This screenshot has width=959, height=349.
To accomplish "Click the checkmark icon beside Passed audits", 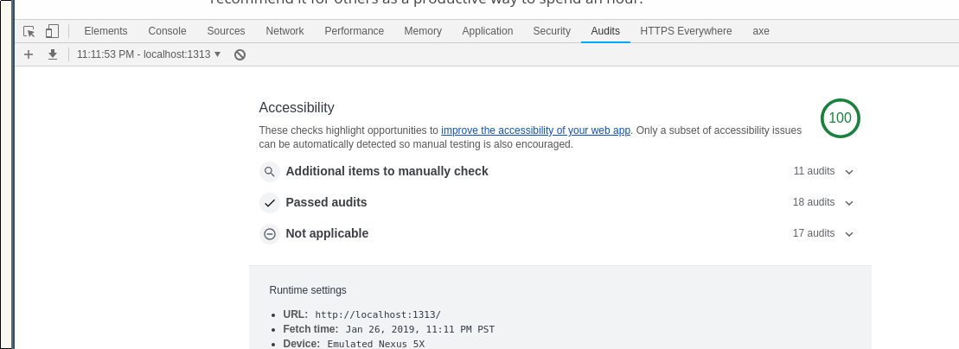I will pyautogui.click(x=270, y=203).
